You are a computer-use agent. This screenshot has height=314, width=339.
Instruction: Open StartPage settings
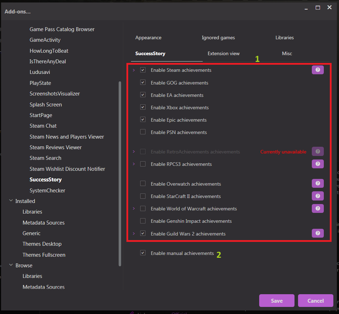pyautogui.click(x=41, y=115)
